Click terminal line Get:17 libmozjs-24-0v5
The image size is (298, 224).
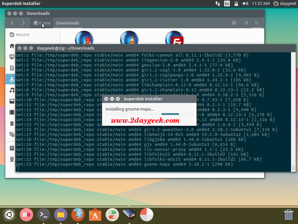pos(142,134)
